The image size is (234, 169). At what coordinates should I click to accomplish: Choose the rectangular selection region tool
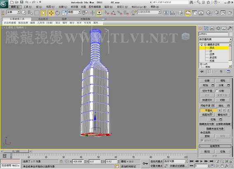click(x=37, y=13)
